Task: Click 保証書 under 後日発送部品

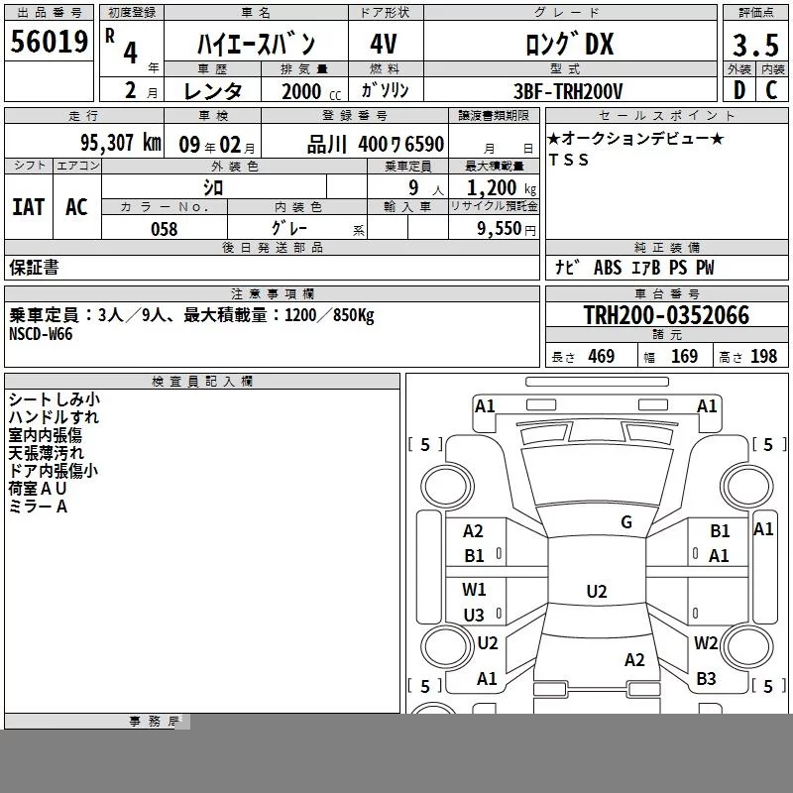Action: click(34, 268)
